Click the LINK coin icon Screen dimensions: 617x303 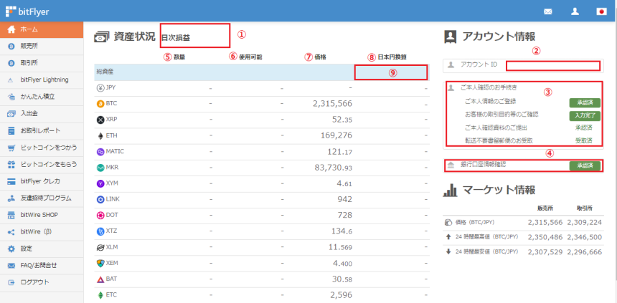100,200
